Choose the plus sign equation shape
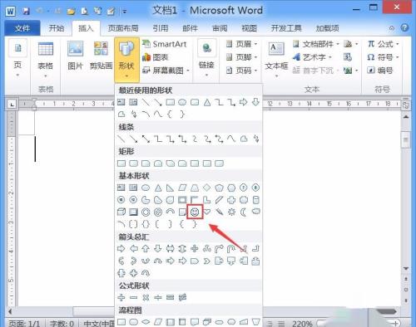 pyautogui.click(x=121, y=298)
